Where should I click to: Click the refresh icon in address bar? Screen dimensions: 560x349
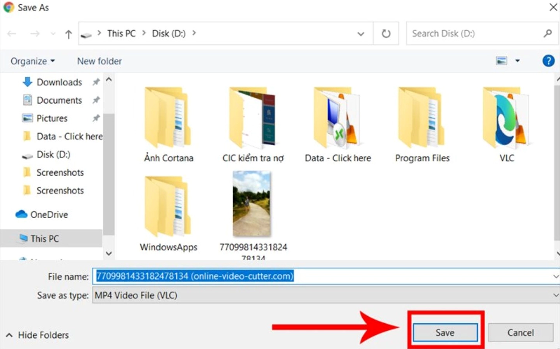[x=386, y=33]
